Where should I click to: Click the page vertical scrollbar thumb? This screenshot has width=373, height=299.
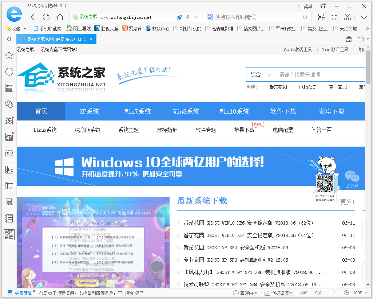pos(368,67)
